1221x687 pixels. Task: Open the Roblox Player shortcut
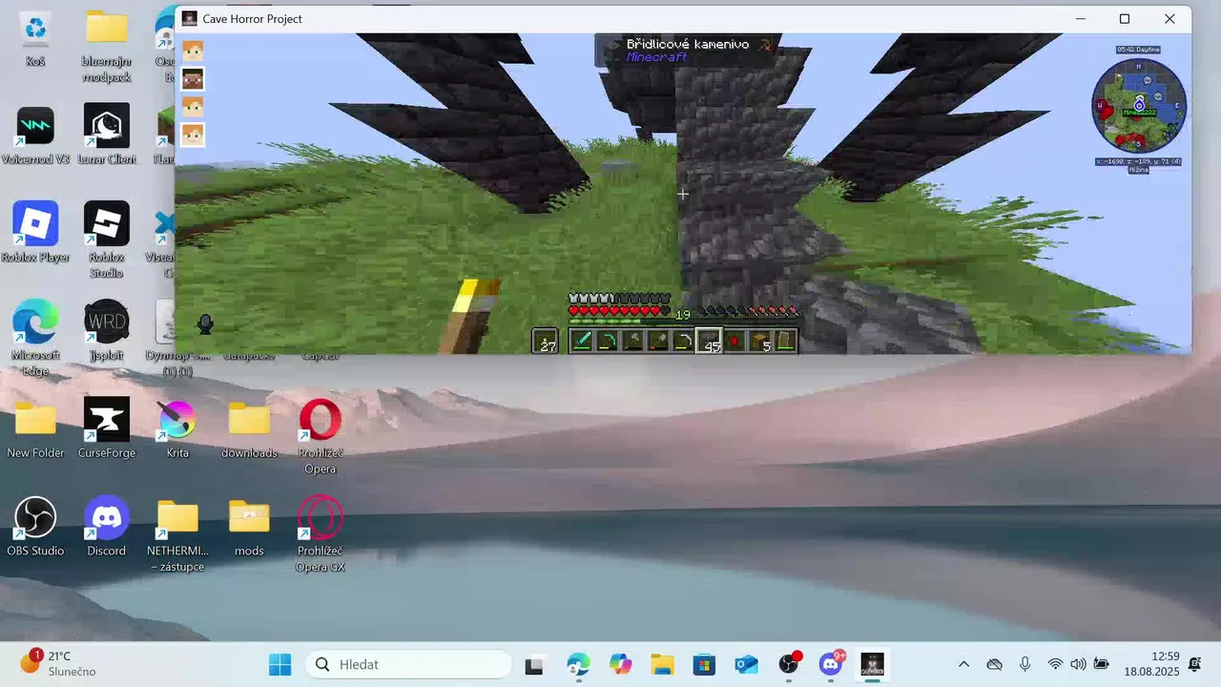tap(35, 233)
